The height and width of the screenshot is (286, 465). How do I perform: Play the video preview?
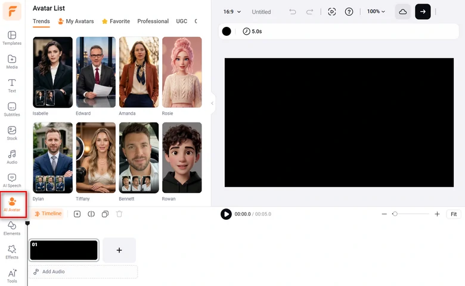click(226, 214)
